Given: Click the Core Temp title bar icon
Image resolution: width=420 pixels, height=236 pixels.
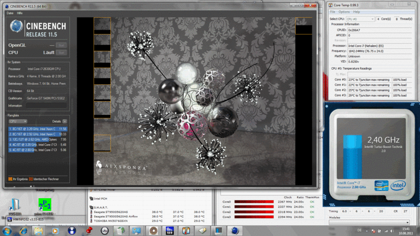Looking at the screenshot, I should pos(331,5).
